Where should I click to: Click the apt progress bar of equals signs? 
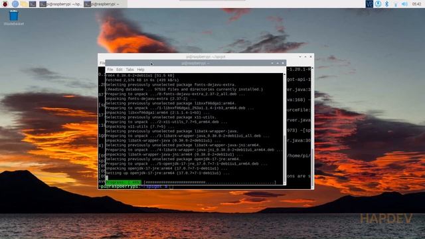click(210, 183)
